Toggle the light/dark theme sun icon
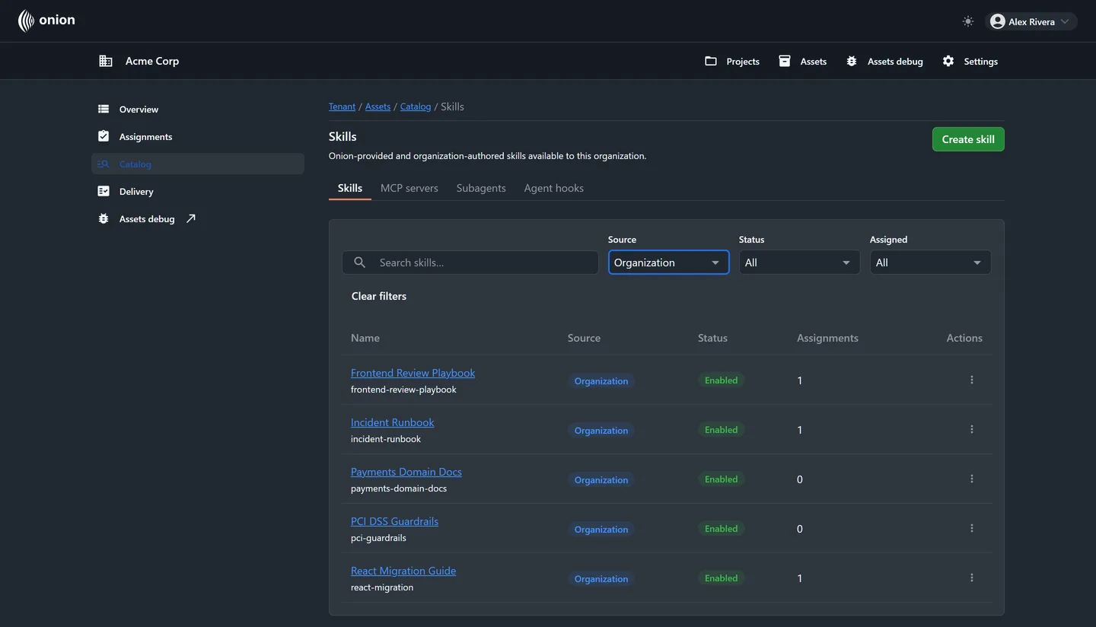 pos(967,21)
